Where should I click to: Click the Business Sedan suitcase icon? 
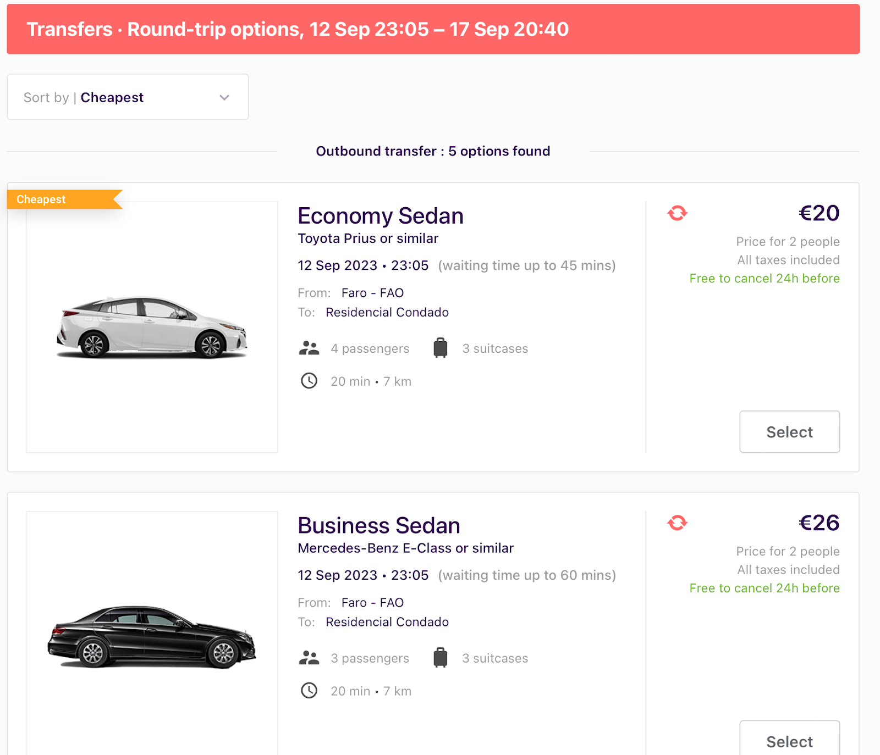441,658
